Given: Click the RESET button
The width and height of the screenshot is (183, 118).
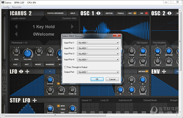Looking at the screenshot, I should 38,64.
